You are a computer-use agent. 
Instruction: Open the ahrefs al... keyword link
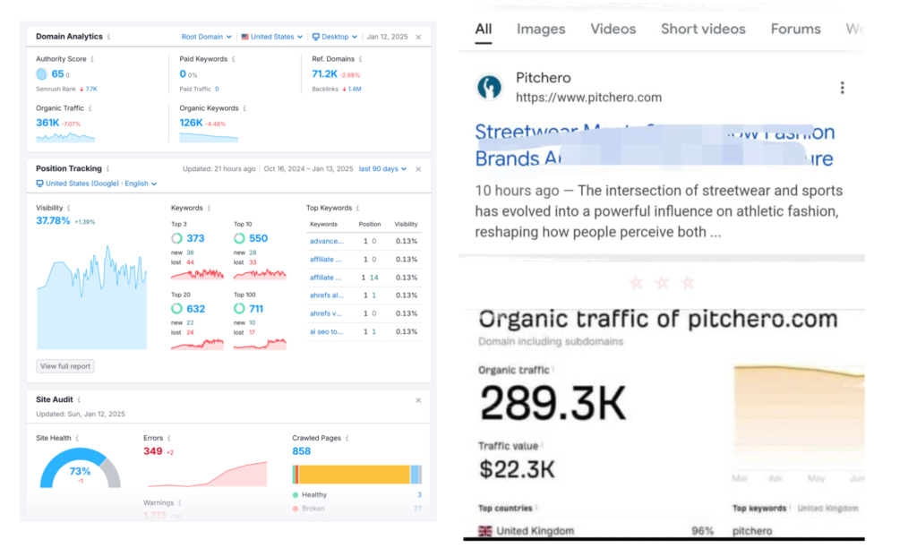(x=326, y=295)
